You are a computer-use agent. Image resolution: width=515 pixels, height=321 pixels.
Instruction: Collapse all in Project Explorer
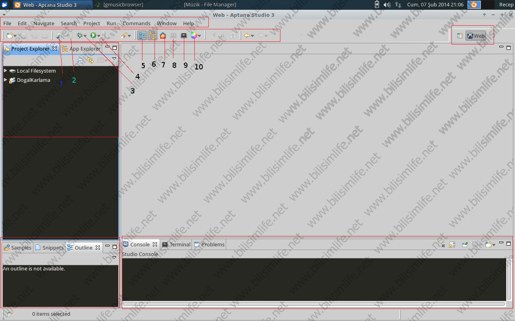coord(80,60)
